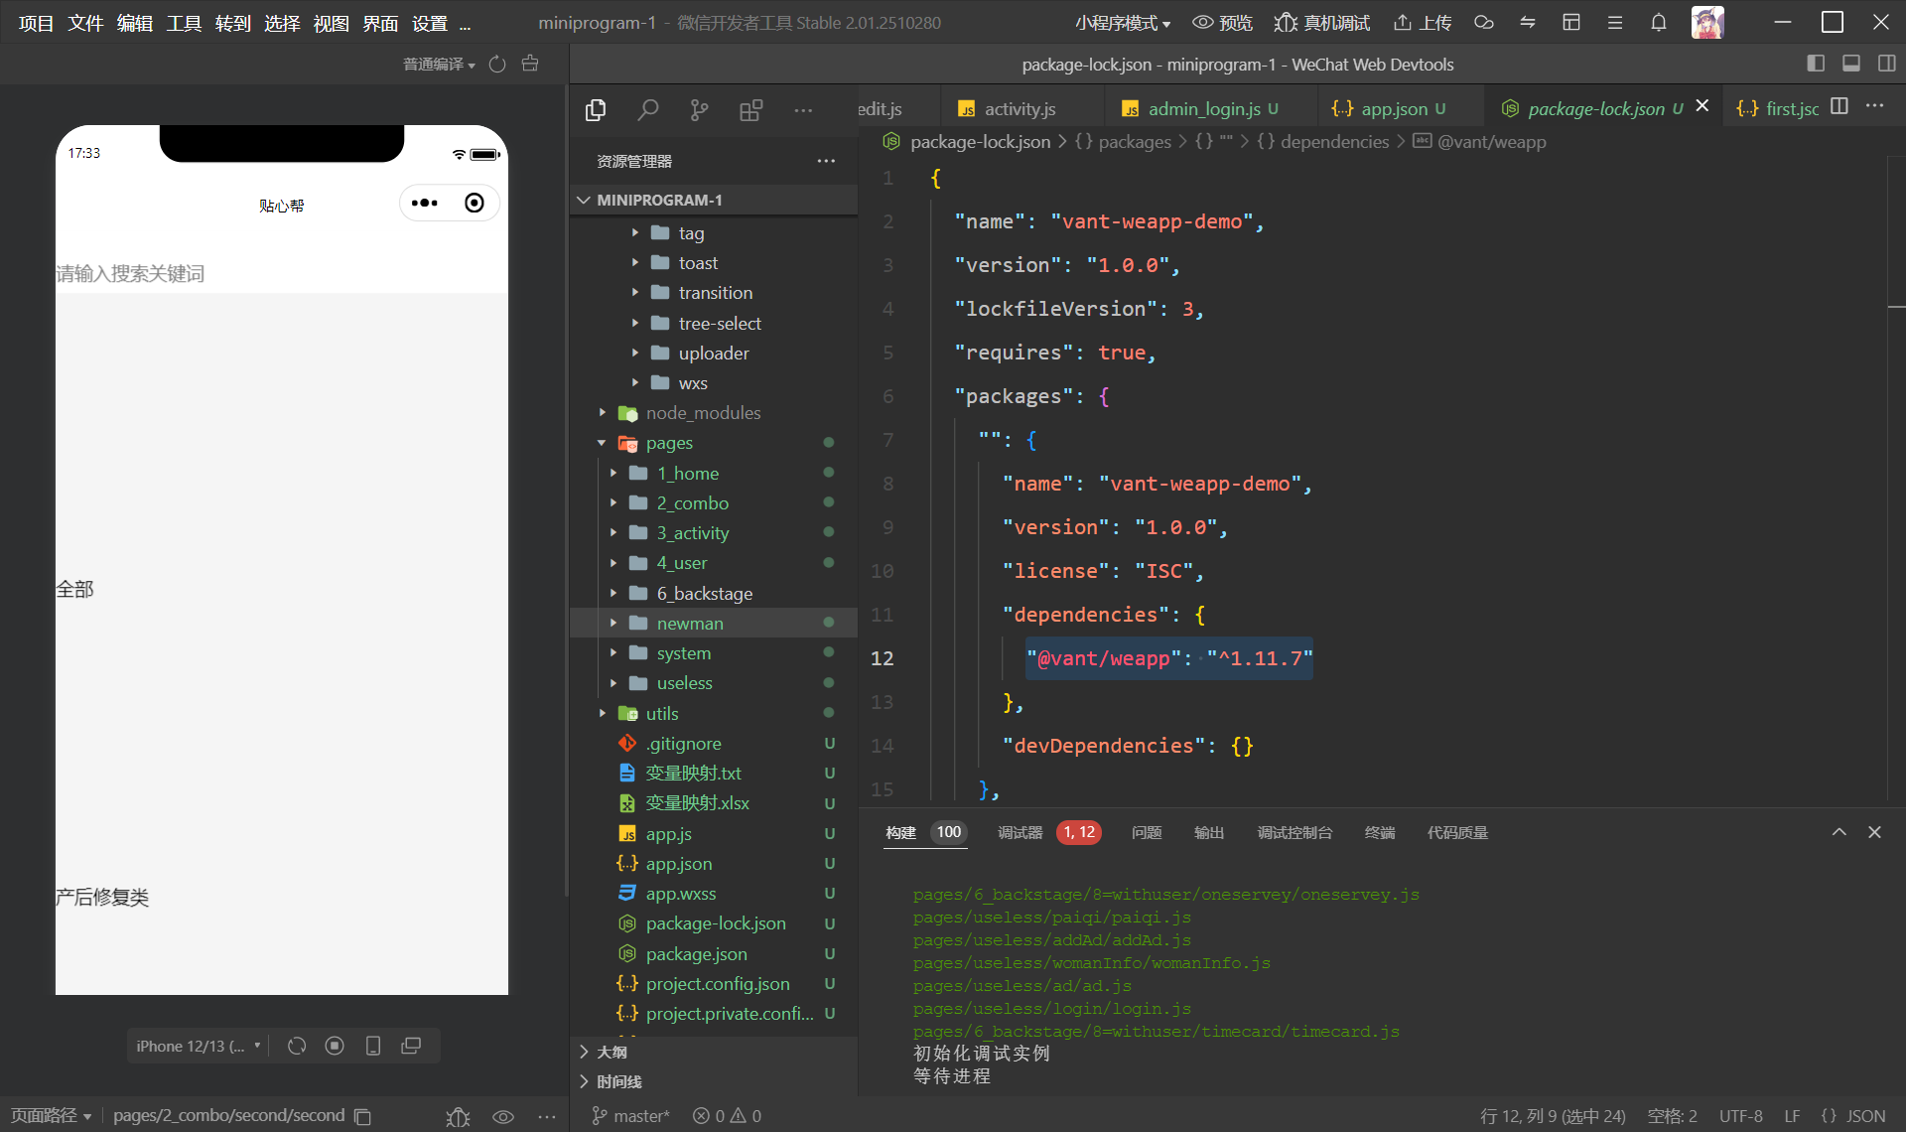Click the split editor icon

coord(1839,107)
